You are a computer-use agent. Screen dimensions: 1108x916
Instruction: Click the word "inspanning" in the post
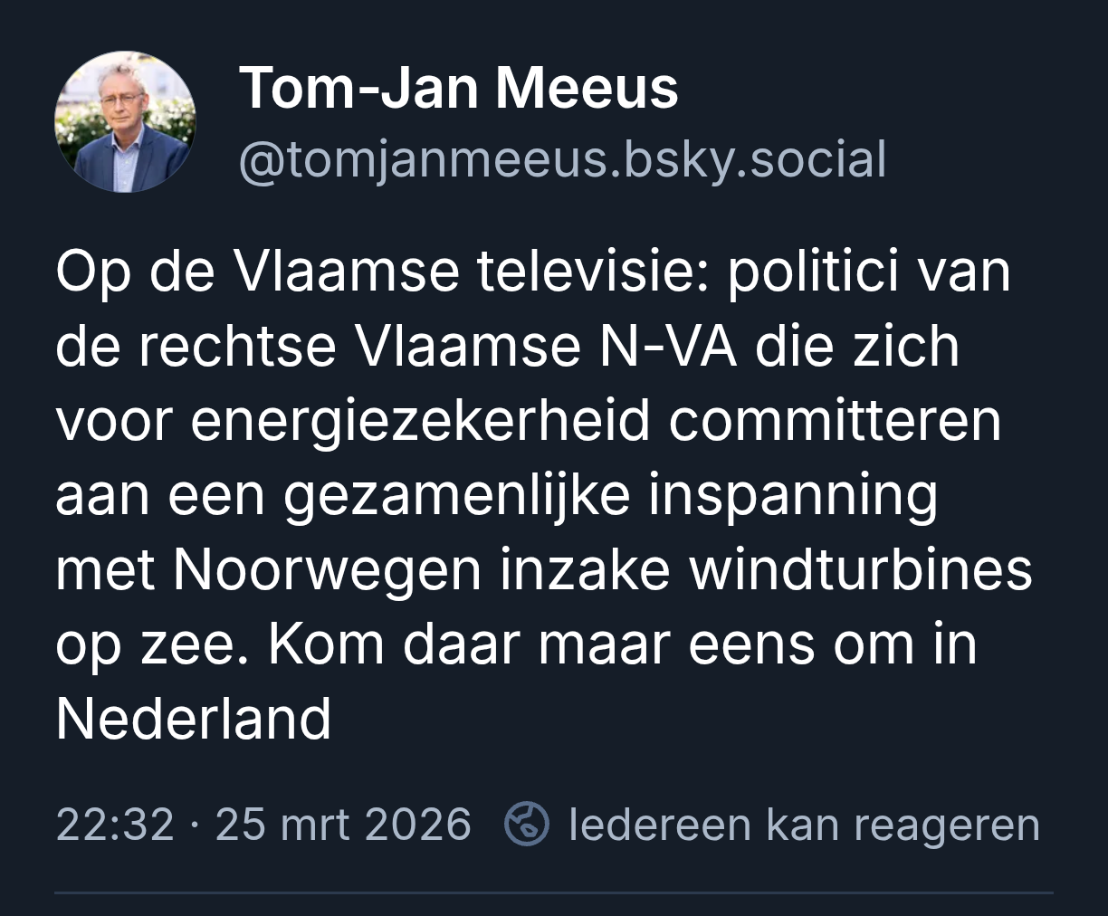click(x=792, y=496)
